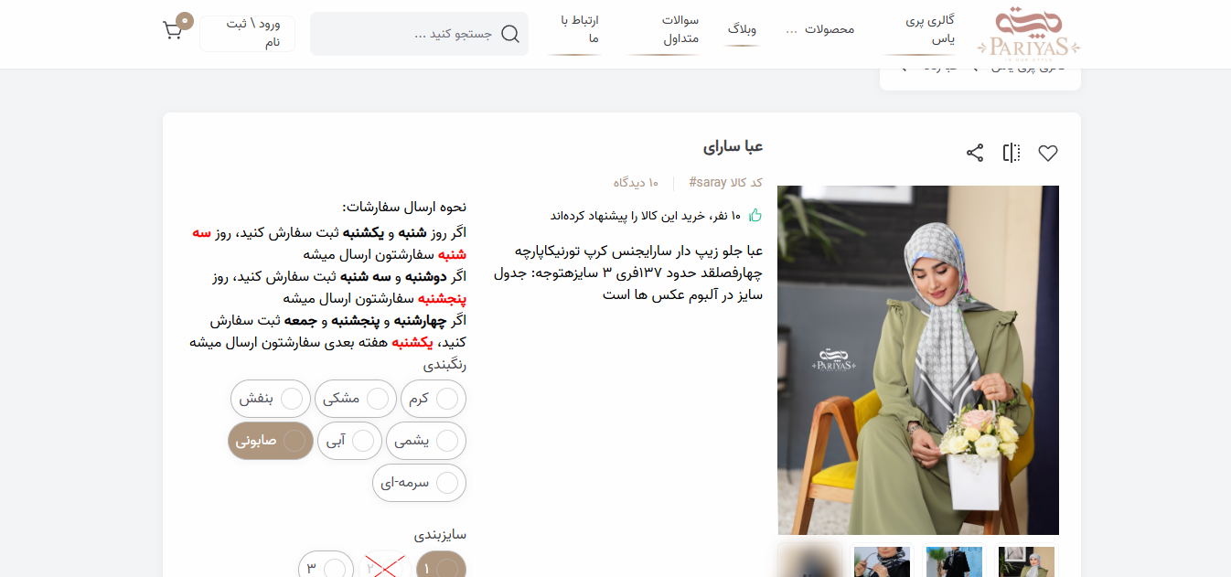Click the share product icon

coord(975,154)
